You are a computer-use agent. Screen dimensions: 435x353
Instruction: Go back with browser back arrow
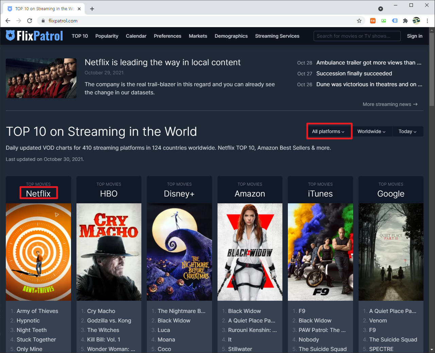click(x=8, y=21)
